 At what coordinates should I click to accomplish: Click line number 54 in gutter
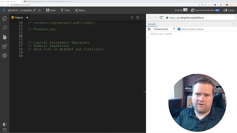tap(21, 36)
